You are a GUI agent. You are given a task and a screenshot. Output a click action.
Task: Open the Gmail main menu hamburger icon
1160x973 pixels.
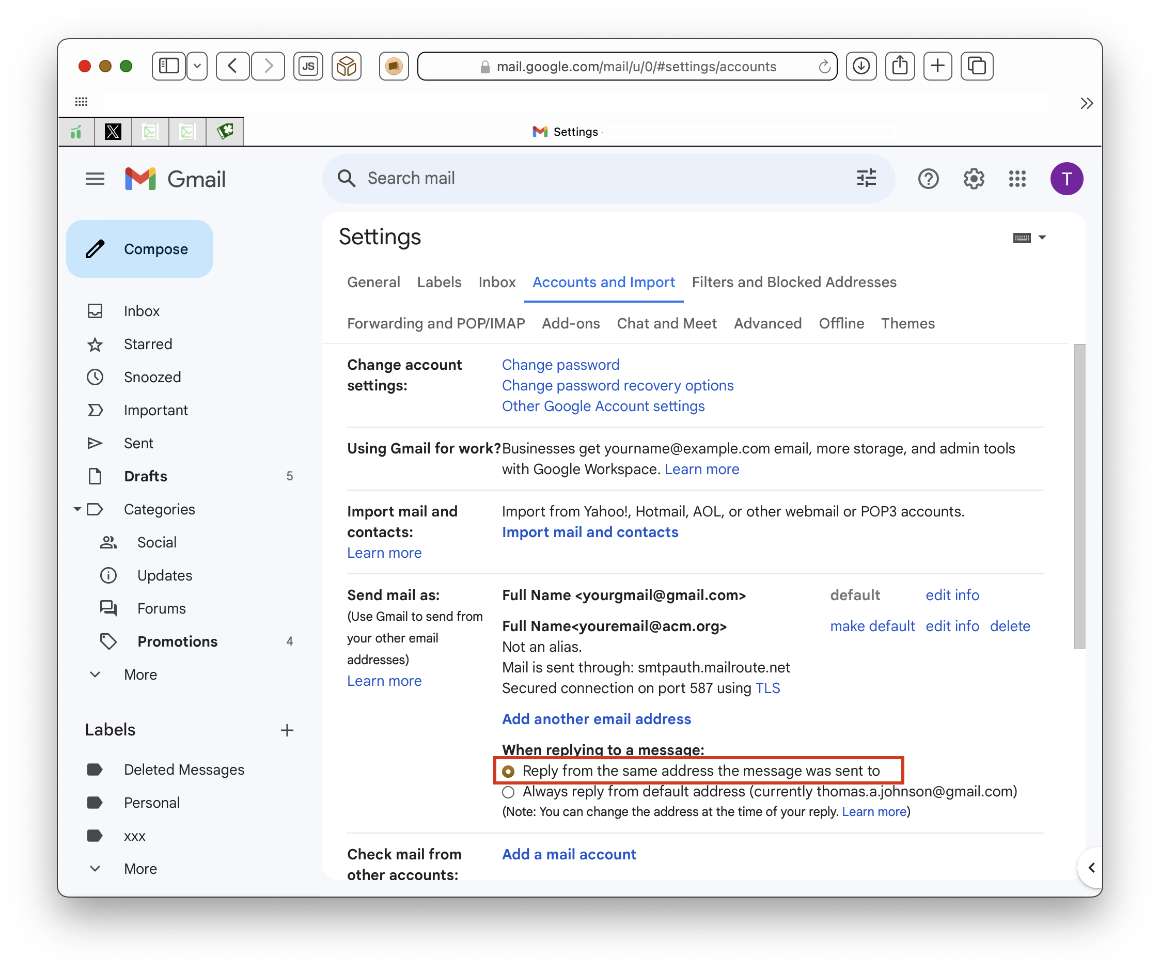[x=95, y=179]
